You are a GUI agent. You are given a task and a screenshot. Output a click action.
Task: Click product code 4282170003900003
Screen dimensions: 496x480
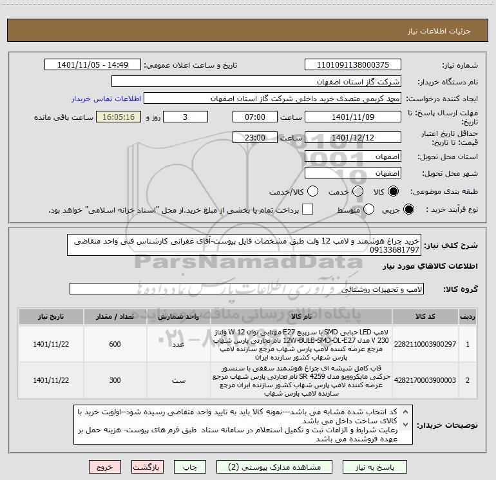tap(425, 380)
